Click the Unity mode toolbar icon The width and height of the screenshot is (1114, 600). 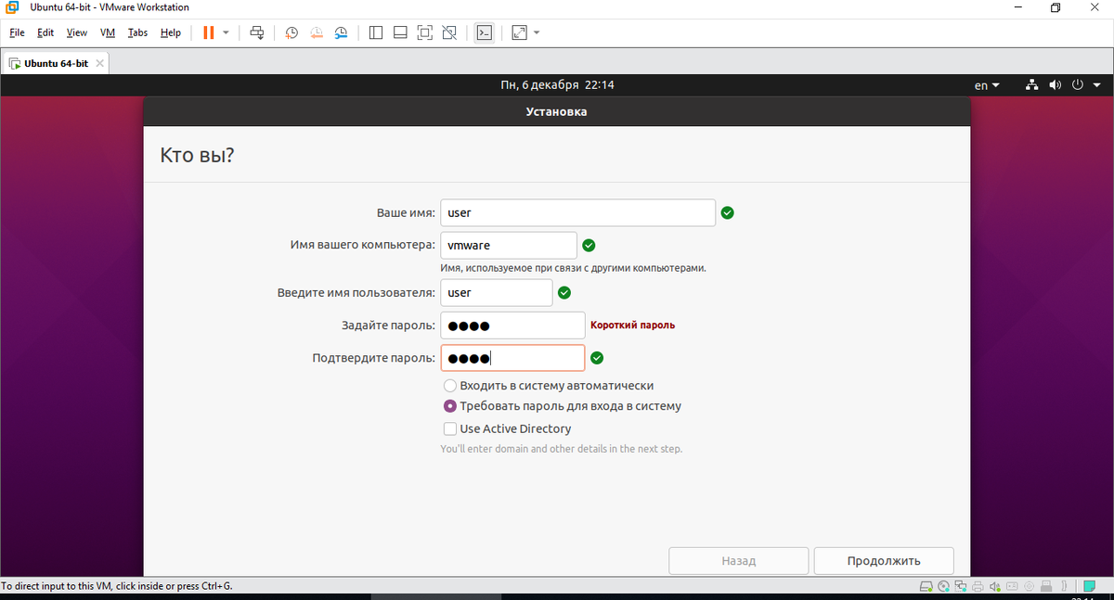449,32
